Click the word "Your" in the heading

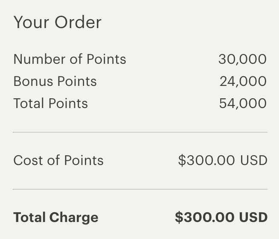(x=31, y=22)
